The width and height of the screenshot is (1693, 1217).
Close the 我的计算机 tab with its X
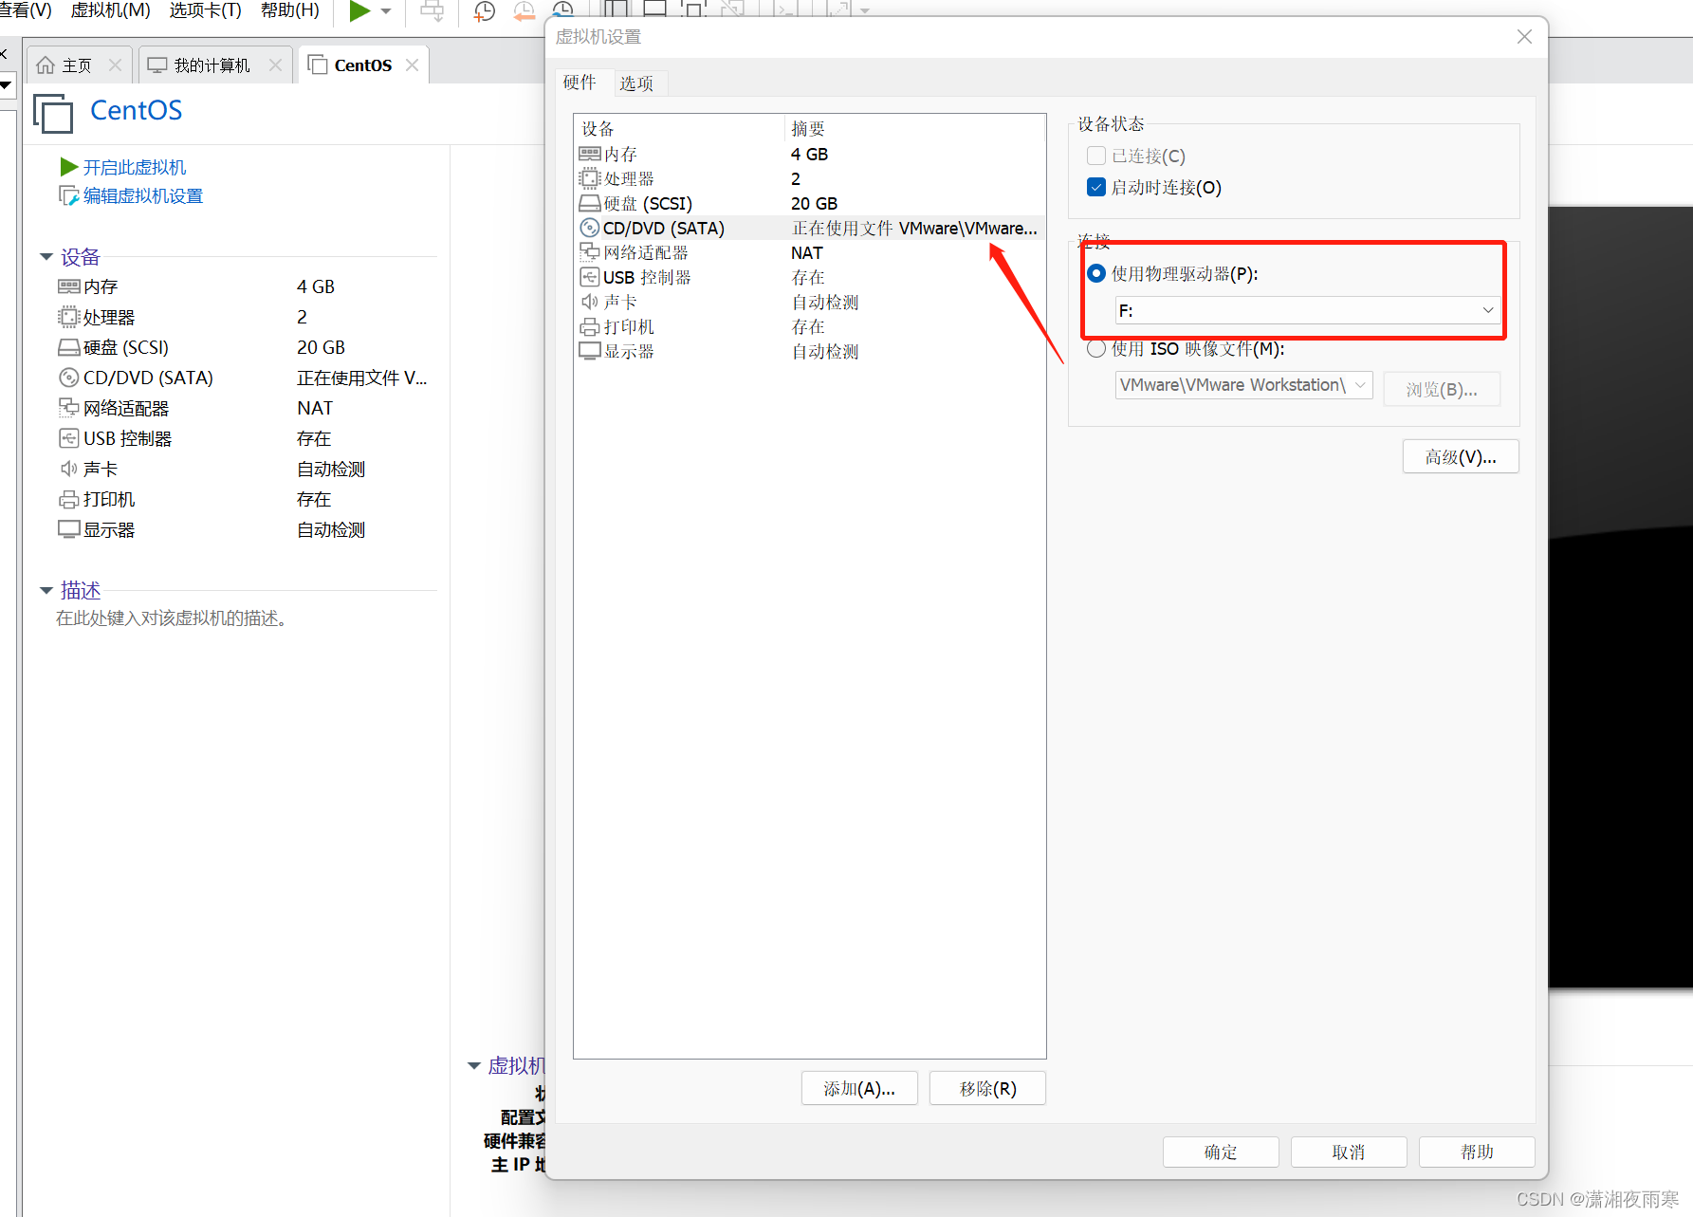pyautogui.click(x=275, y=65)
